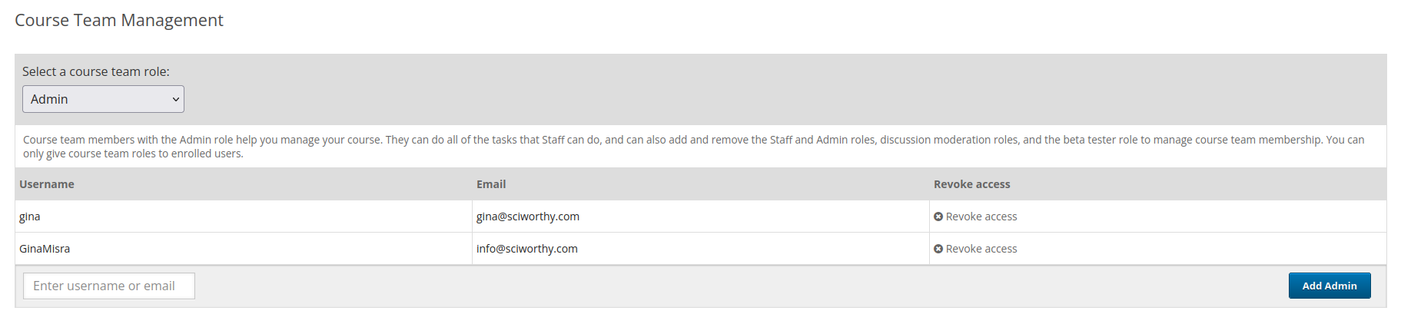The width and height of the screenshot is (1401, 324).
Task: Click the revoke X icon for GinaMisra
Action: coord(938,249)
